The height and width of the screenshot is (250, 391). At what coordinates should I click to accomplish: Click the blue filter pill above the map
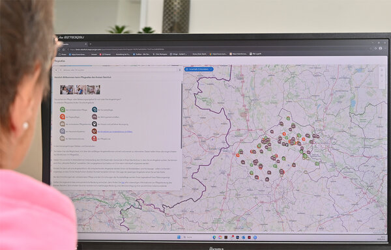tap(199, 69)
